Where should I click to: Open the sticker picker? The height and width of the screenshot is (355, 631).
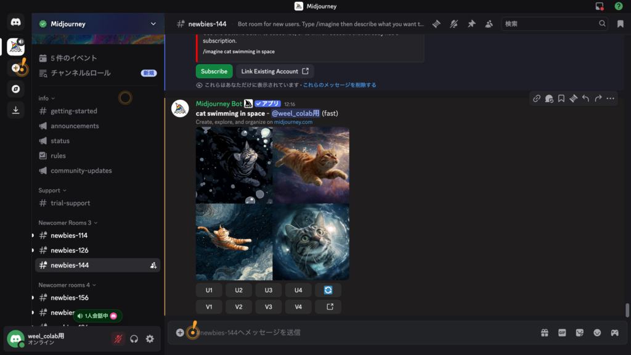click(x=579, y=332)
